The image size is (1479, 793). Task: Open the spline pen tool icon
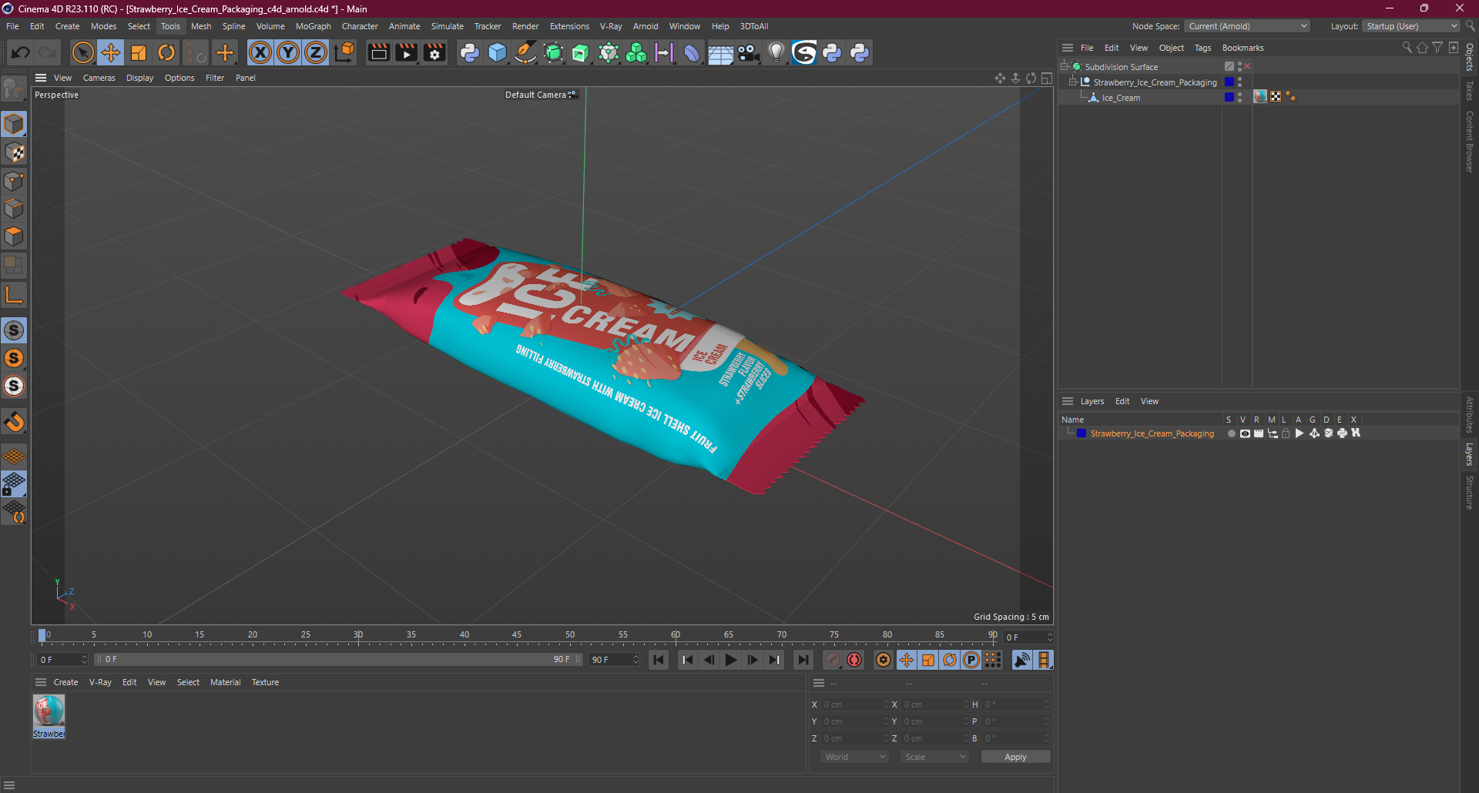pos(525,52)
